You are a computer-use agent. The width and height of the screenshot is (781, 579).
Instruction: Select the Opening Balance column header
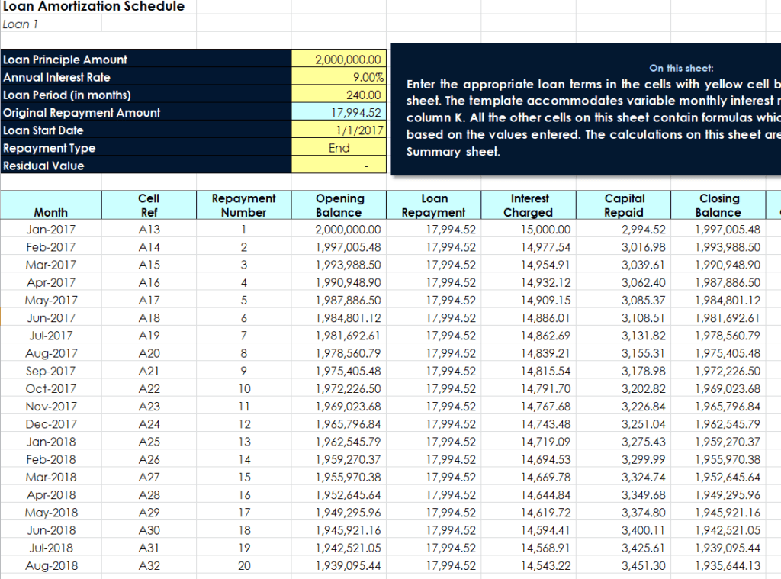[339, 205]
